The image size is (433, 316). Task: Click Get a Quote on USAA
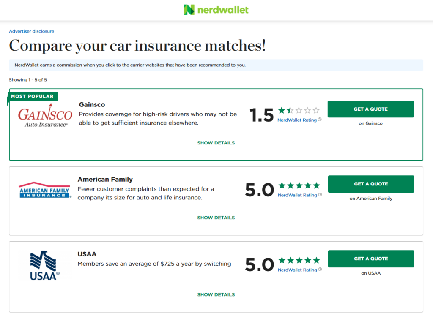tap(370, 259)
